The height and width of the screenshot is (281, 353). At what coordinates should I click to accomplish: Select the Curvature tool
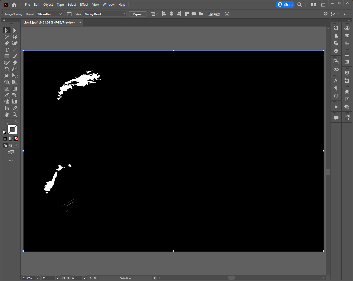pos(15,43)
